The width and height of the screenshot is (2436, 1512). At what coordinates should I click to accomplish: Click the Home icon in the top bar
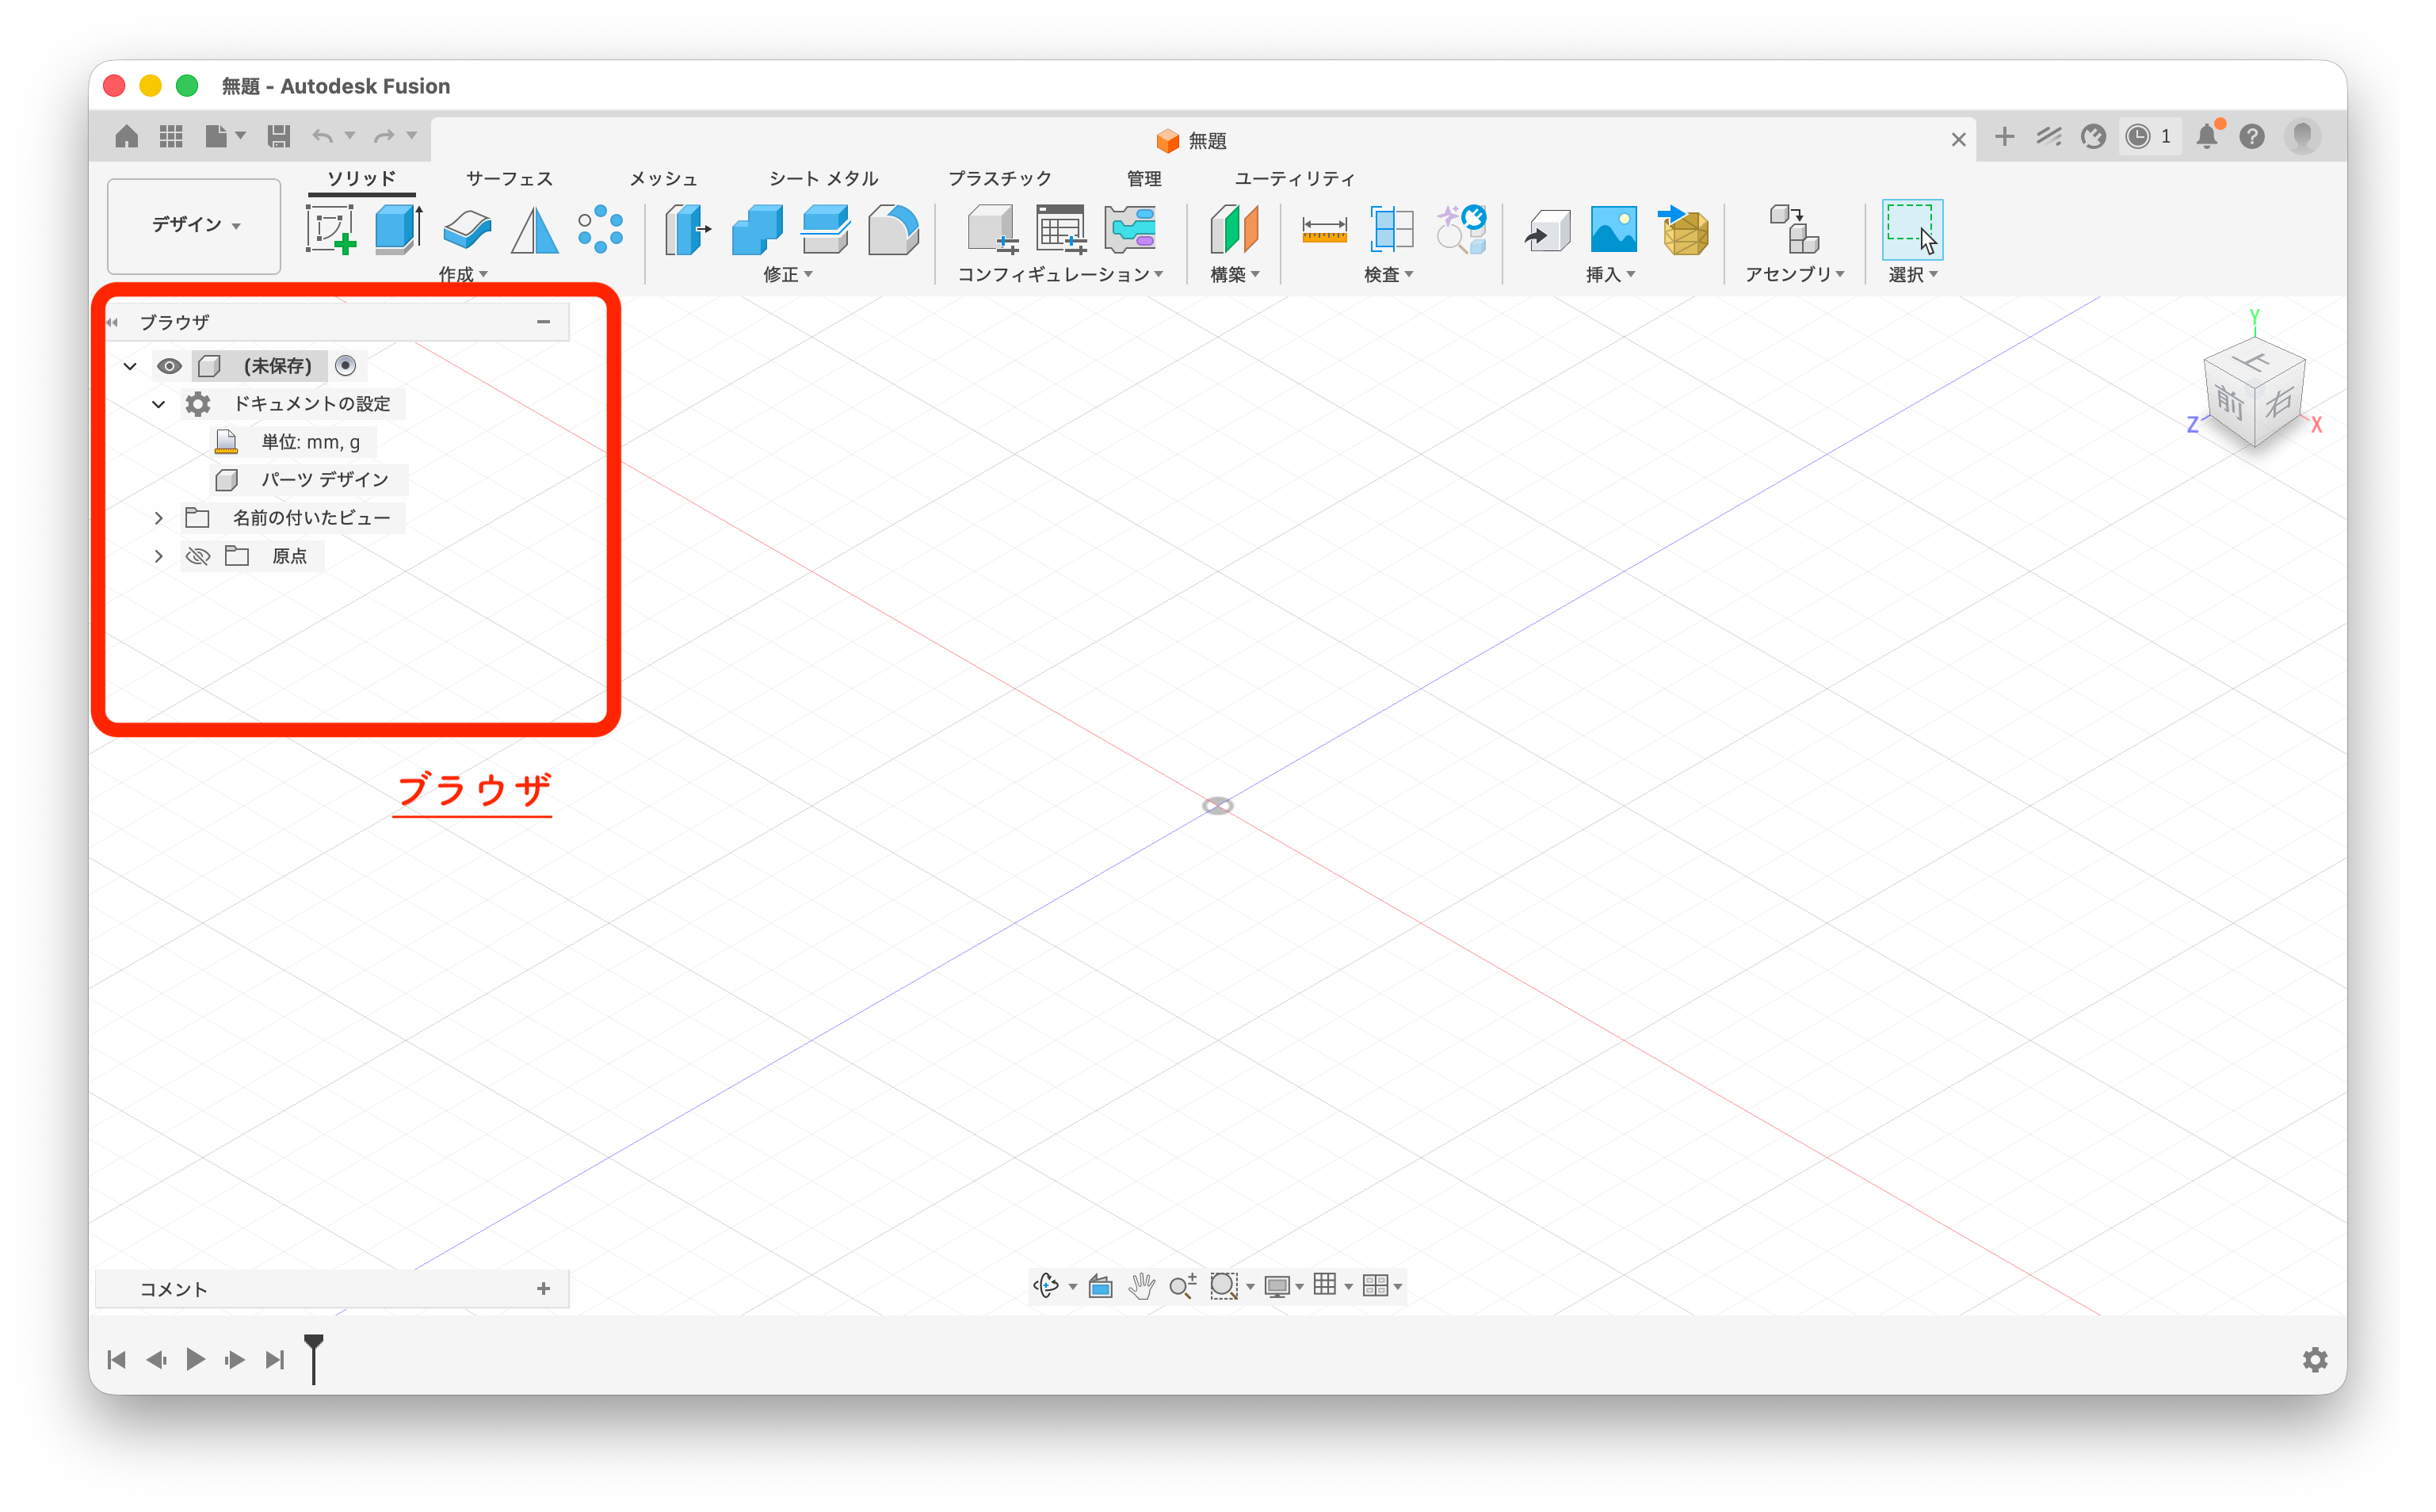(126, 136)
